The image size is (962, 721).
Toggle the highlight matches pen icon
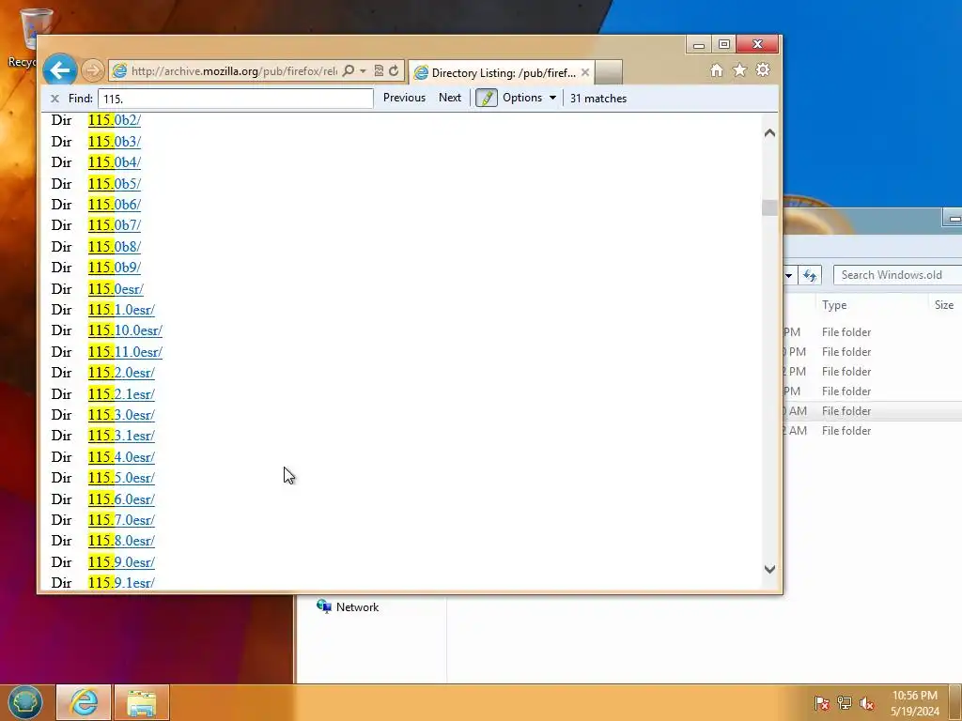[487, 98]
